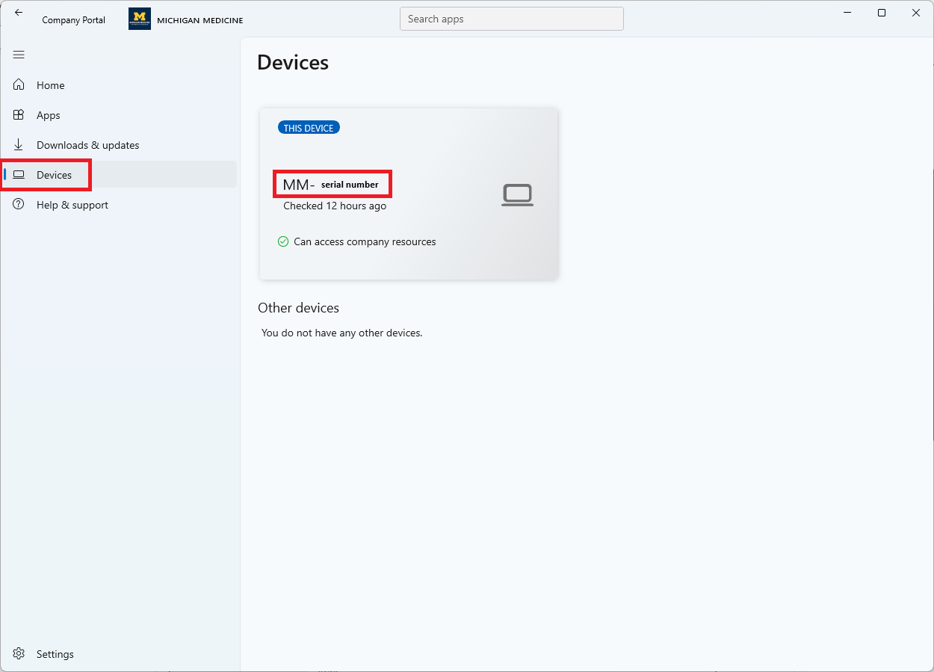Open Downloads & updates page
Image resolution: width=934 pixels, height=672 pixels.
[x=88, y=145]
